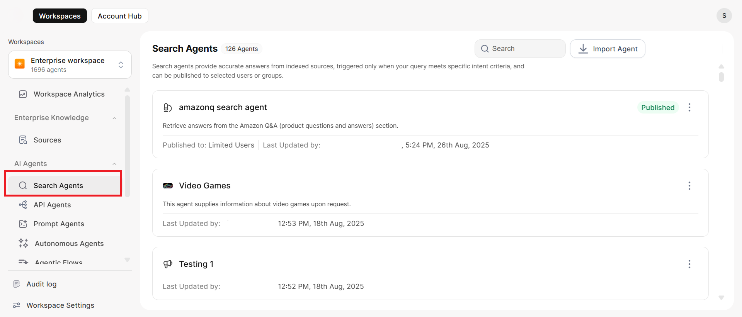Click the Sources document icon
The image size is (742, 317).
[x=23, y=140]
